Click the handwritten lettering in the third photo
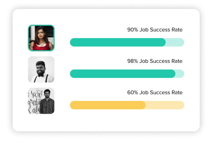The image size is (214, 143). [x=34, y=102]
